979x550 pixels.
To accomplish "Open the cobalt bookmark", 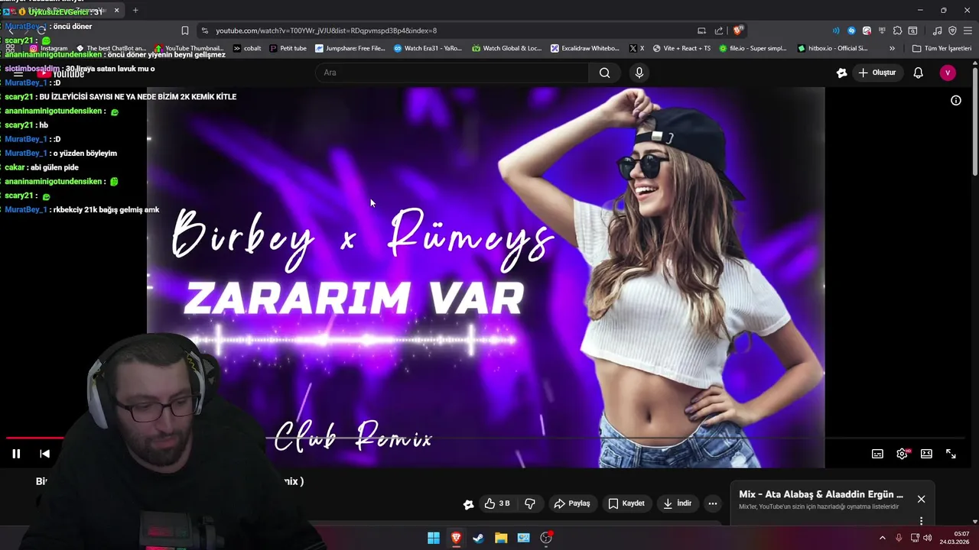I will 247,48.
